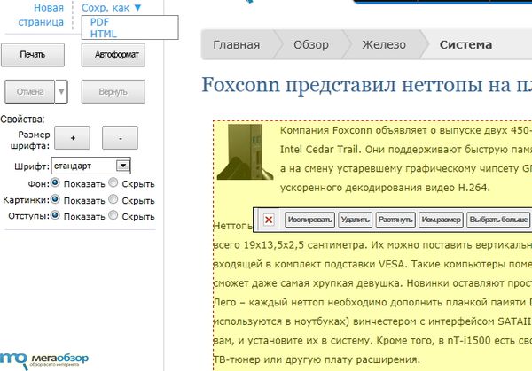Select Скрыть for Картинки
This screenshot has width=532, height=371.
[x=113, y=199]
